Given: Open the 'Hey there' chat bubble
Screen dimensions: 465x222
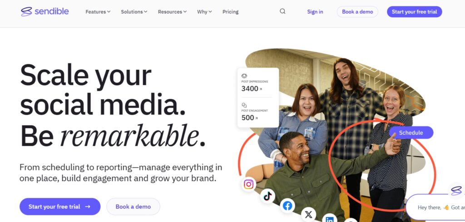Looking at the screenshot, I should [x=435, y=208].
